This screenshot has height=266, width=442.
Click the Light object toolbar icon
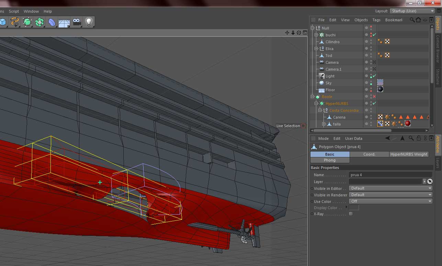click(x=89, y=22)
